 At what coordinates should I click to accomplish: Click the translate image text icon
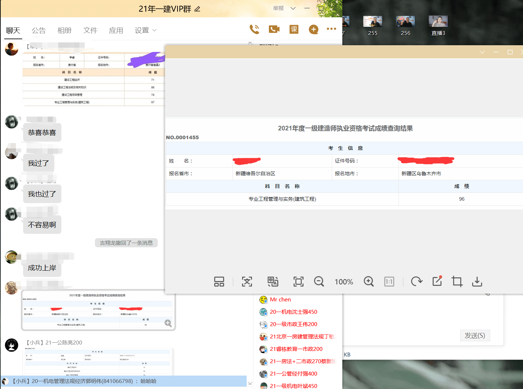[273, 282]
